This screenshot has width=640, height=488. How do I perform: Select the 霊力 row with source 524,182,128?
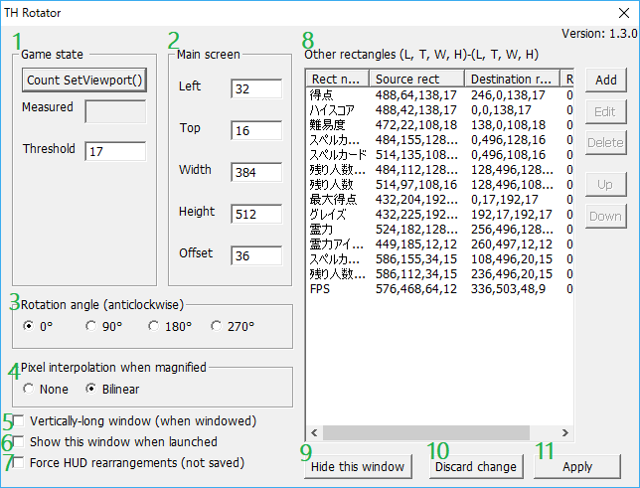tap(440, 230)
